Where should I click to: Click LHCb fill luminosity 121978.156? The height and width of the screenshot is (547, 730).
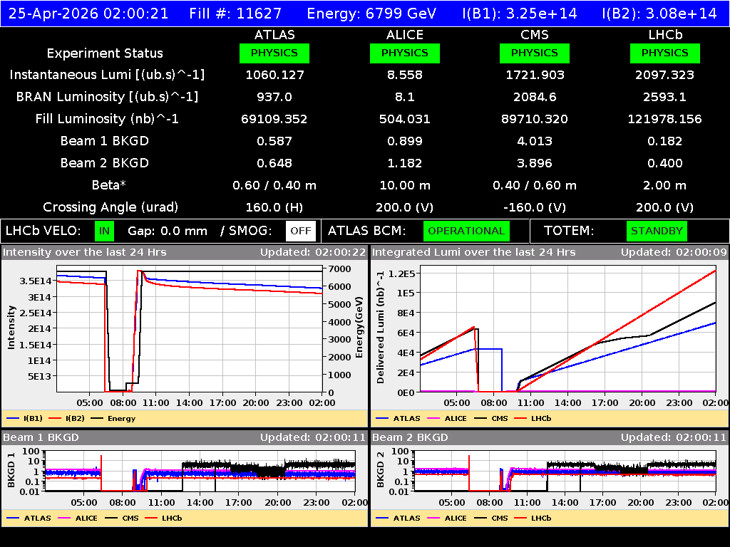pyautogui.click(x=665, y=119)
